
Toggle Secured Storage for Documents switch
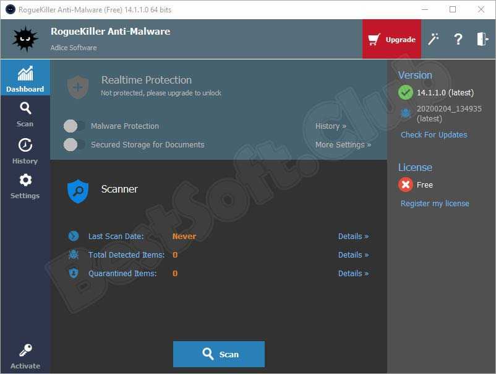pyautogui.click(x=74, y=145)
